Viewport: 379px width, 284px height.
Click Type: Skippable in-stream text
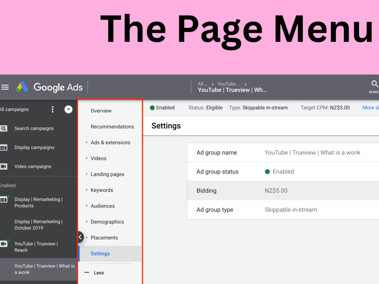coord(258,108)
